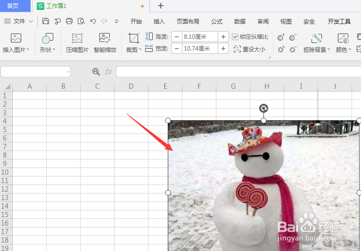Expand the 插入图片 dropdown arrow
The height and width of the screenshot is (251, 361).
[28, 50]
